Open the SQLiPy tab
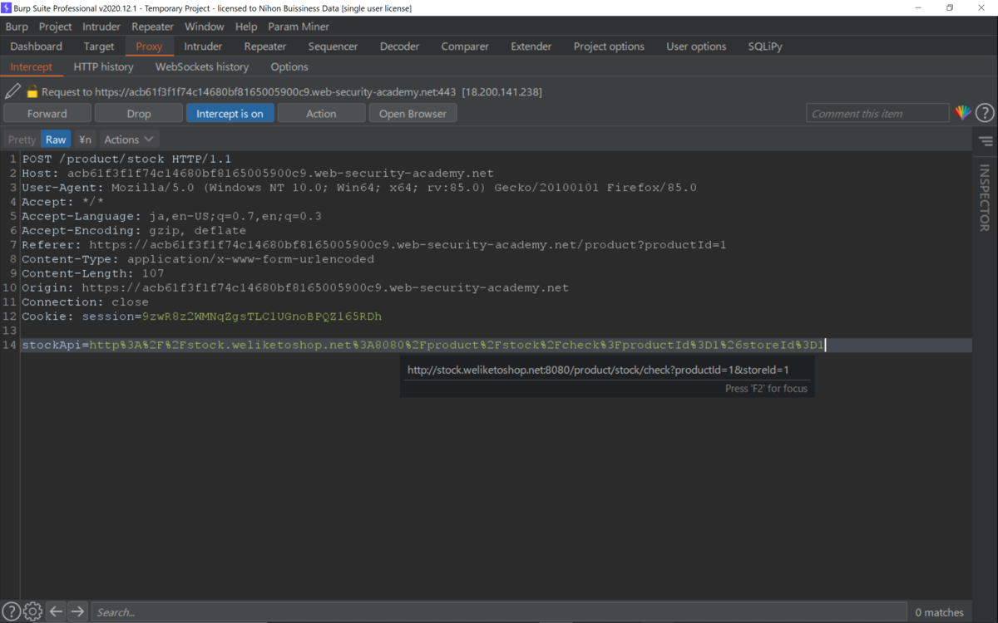 [x=765, y=47]
